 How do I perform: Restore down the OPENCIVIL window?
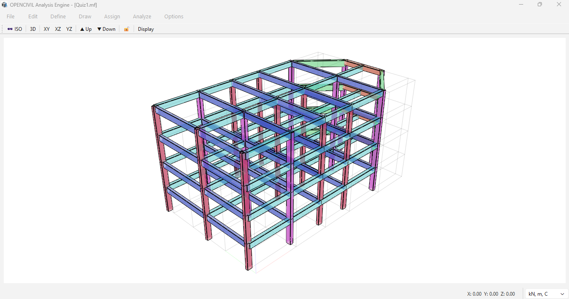click(540, 5)
